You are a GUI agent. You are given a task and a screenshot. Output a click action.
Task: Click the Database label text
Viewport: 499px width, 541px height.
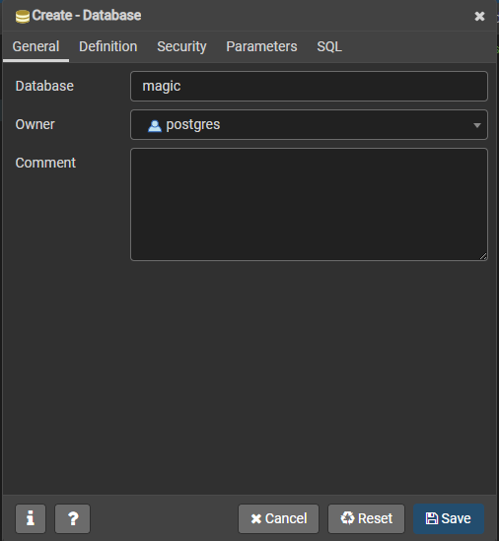click(x=44, y=87)
